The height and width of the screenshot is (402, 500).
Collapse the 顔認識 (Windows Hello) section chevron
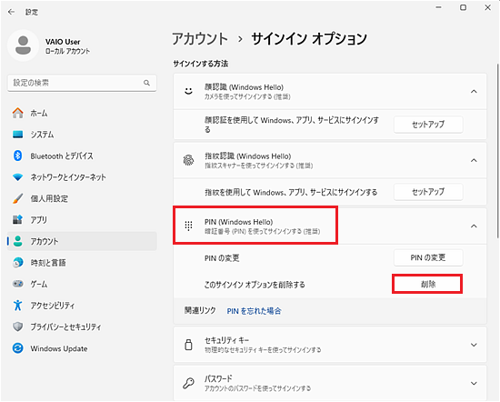(x=474, y=92)
